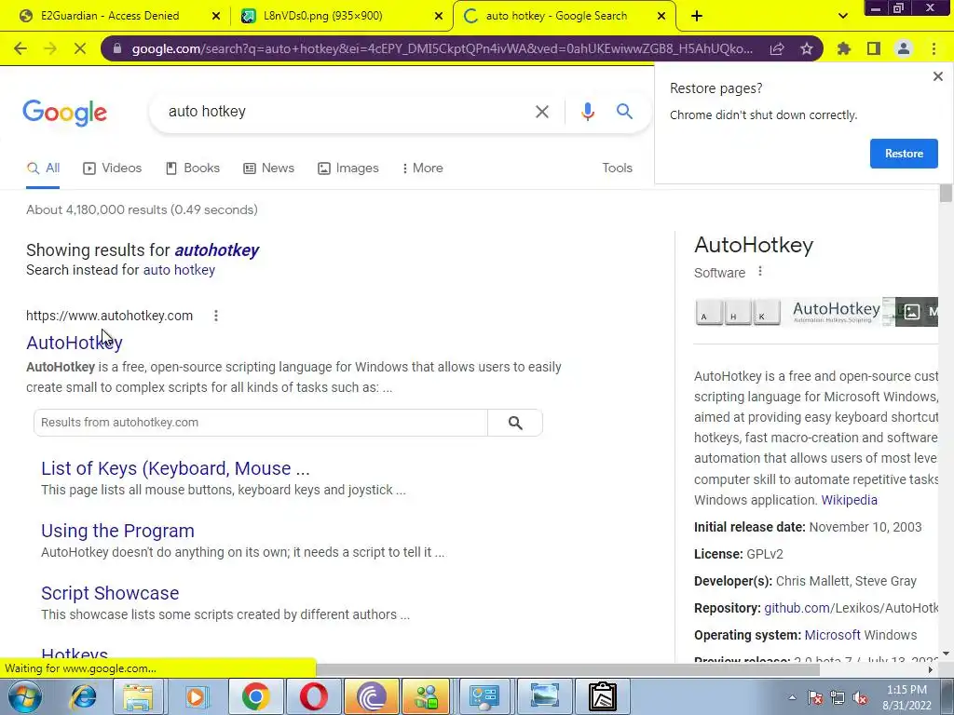Open tab search dropdown arrow

(842, 17)
